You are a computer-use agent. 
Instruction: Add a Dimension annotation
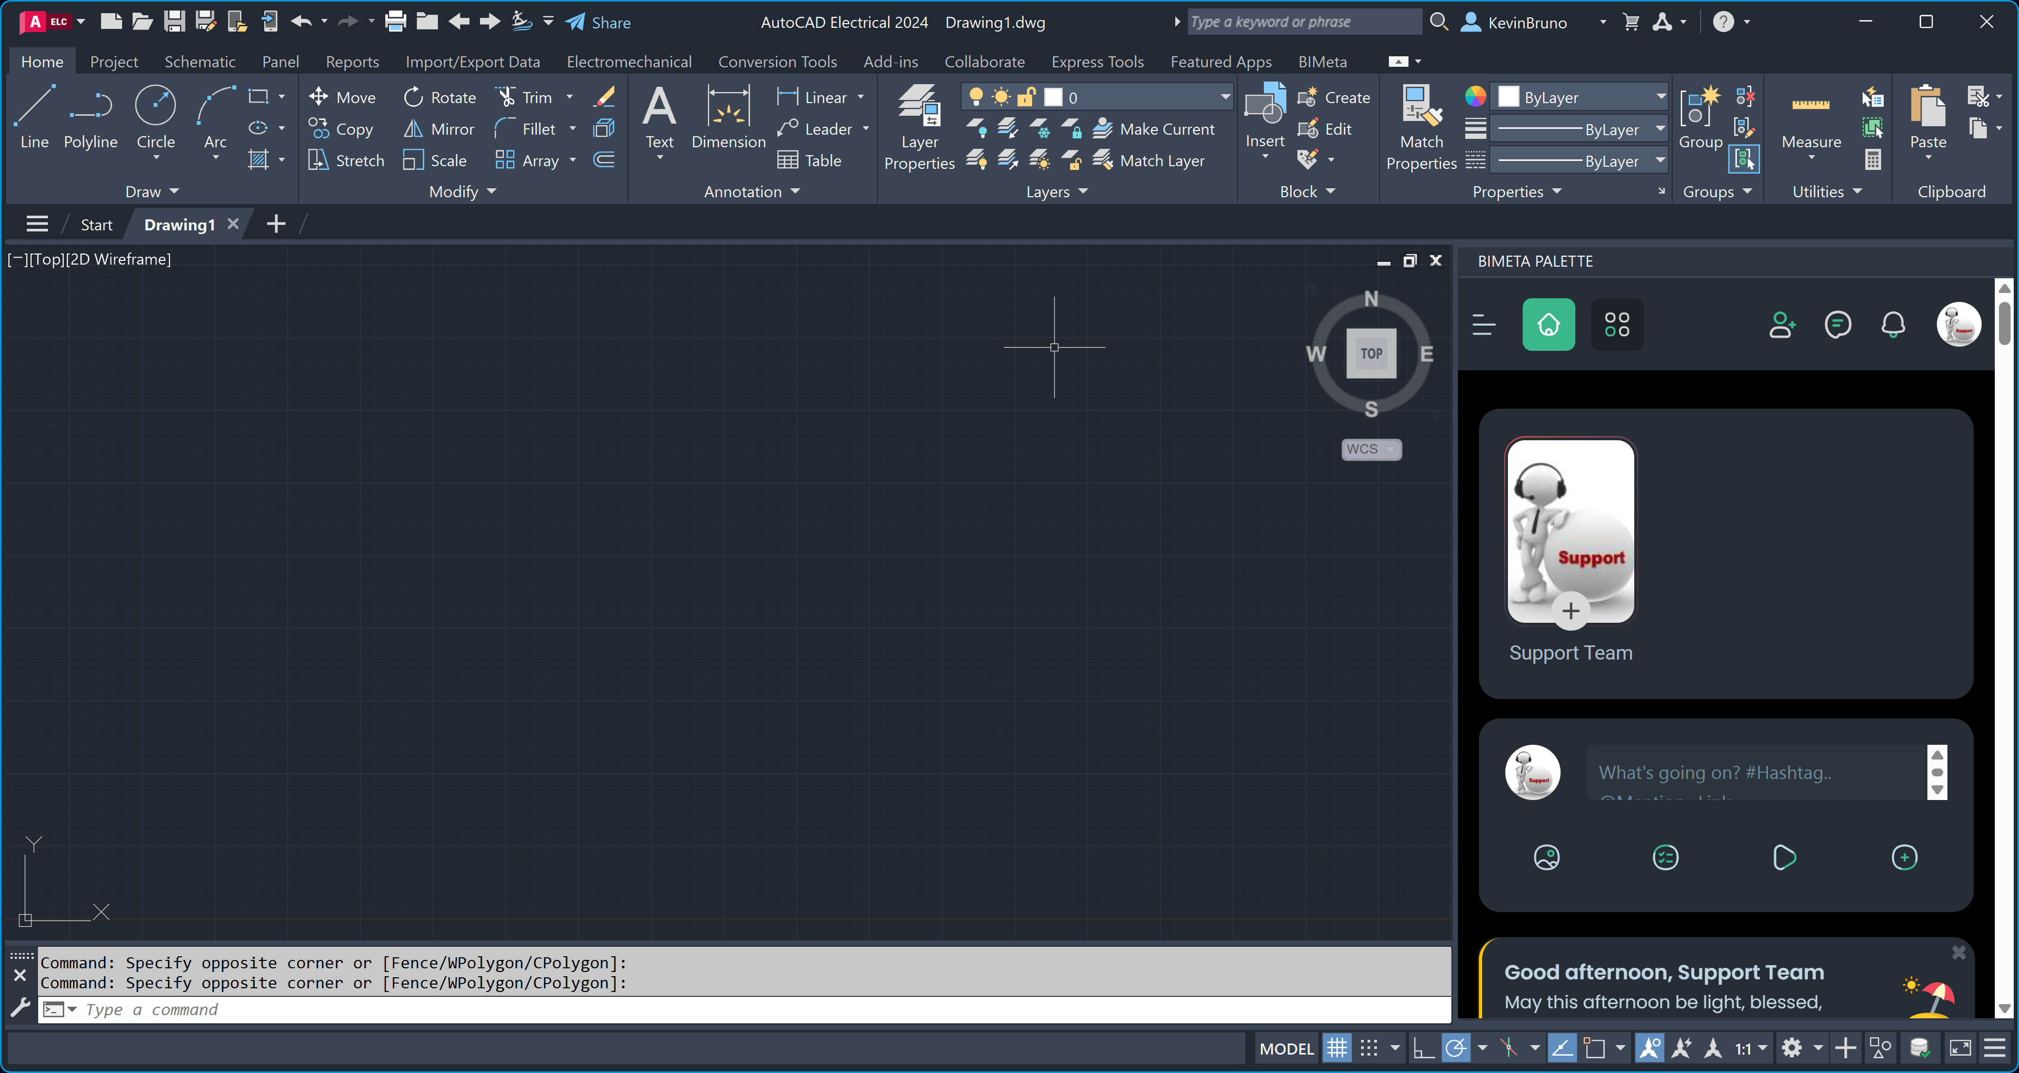(728, 117)
